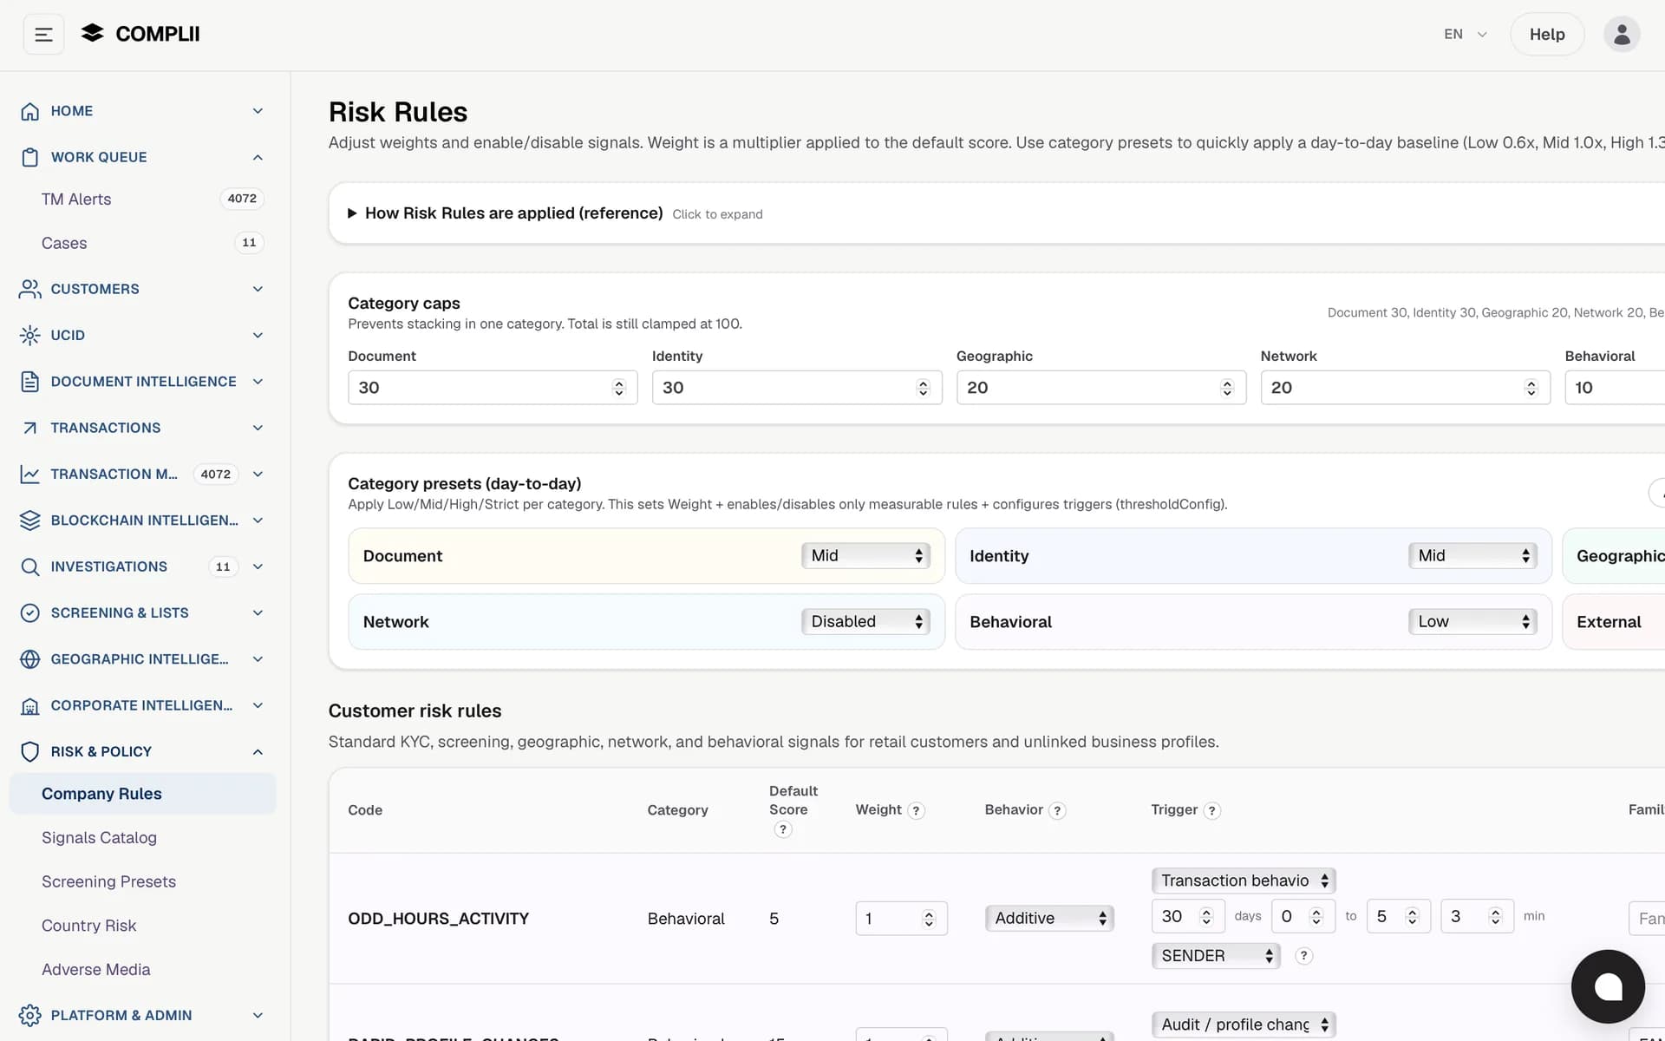Collapse the sidebar using the hamburger icon

(x=43, y=35)
